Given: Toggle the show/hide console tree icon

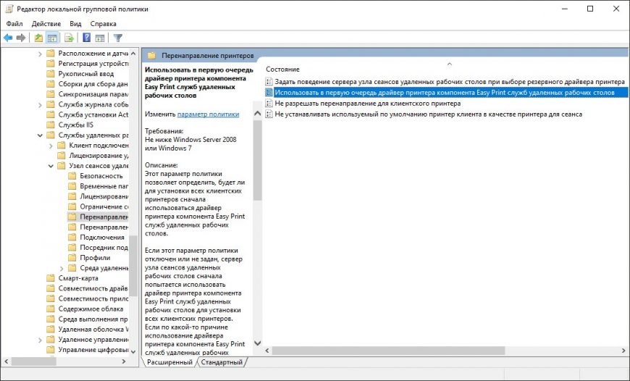Looking at the screenshot, I should pyautogui.click(x=53, y=38).
